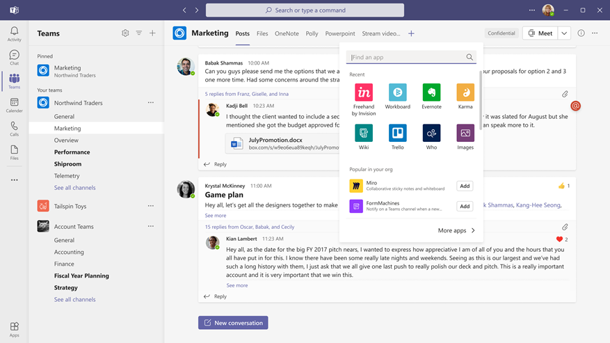Filter the teams list
This screenshot has height=343, width=610.
(x=139, y=33)
